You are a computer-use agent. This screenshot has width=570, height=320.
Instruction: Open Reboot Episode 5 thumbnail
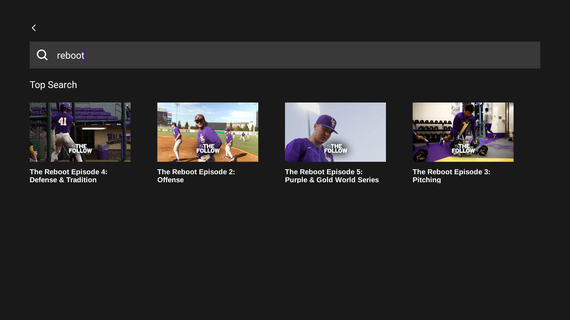[x=335, y=132]
